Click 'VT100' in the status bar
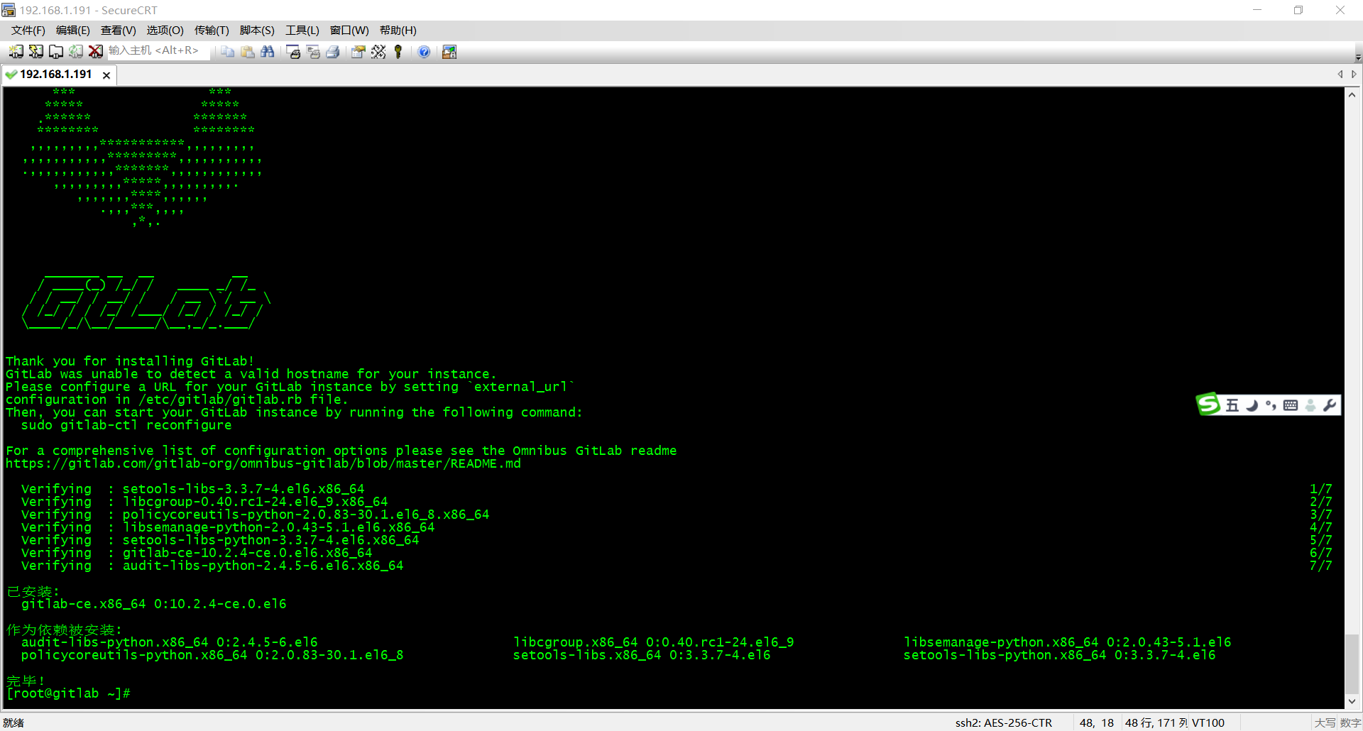Image resolution: width=1363 pixels, height=731 pixels. [x=1208, y=723]
